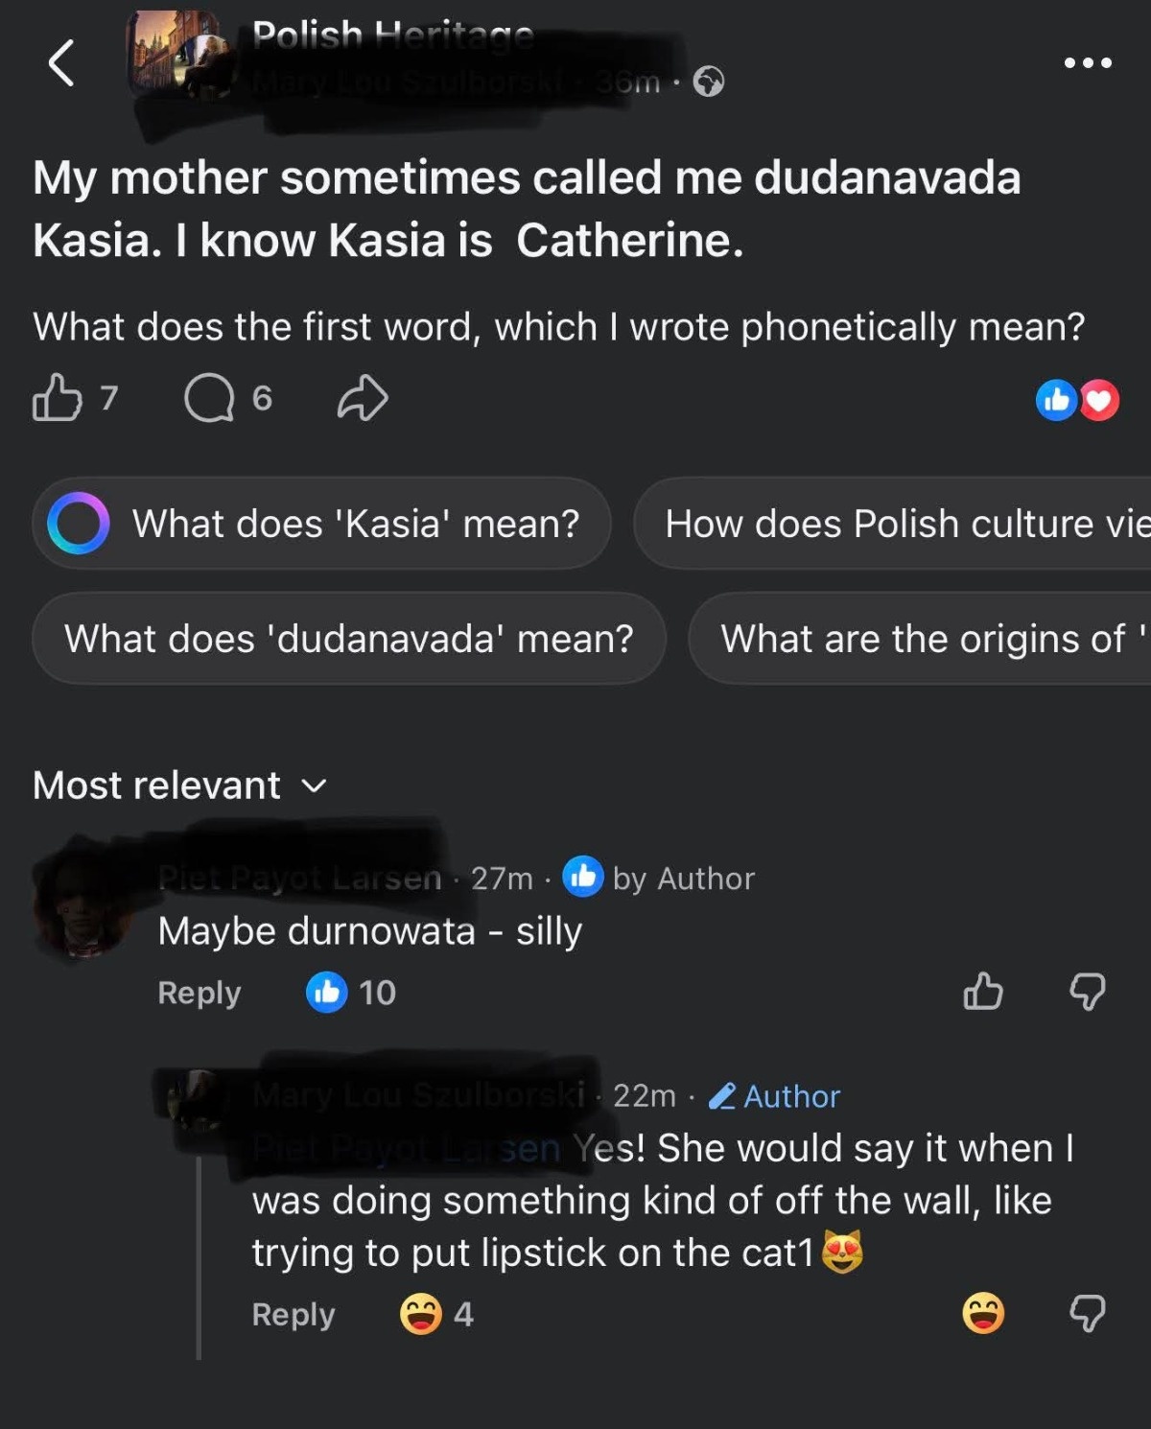Screen dimensions: 1151x1429
Task: Tap the back arrow
Action: [61, 63]
